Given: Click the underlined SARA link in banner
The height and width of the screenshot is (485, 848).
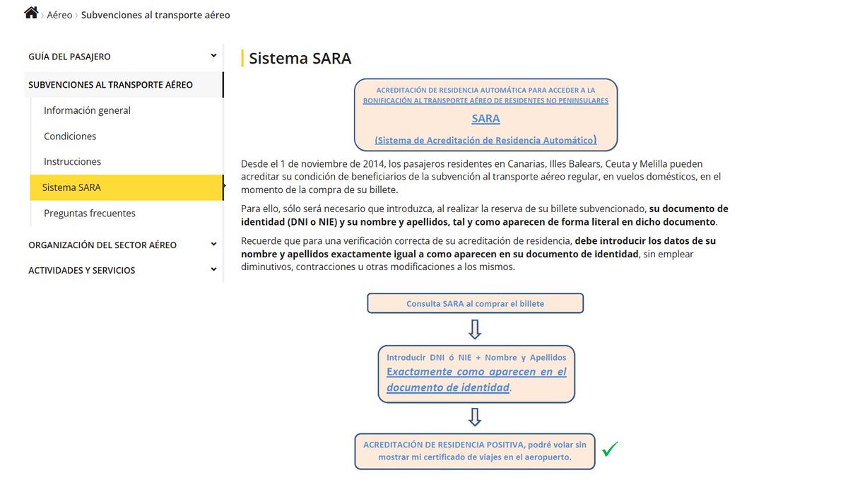Looking at the screenshot, I should (x=485, y=119).
